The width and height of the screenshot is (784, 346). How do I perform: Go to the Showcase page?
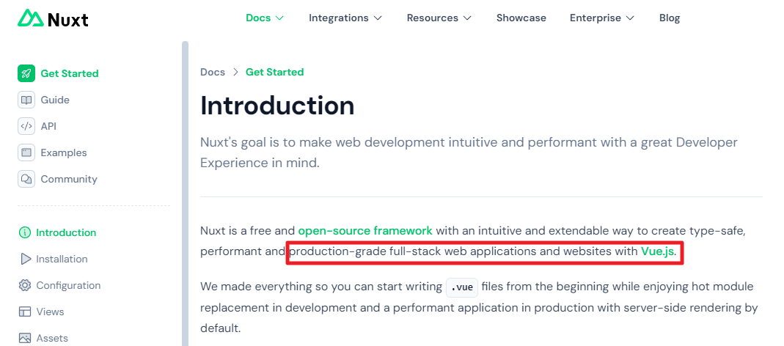click(521, 18)
